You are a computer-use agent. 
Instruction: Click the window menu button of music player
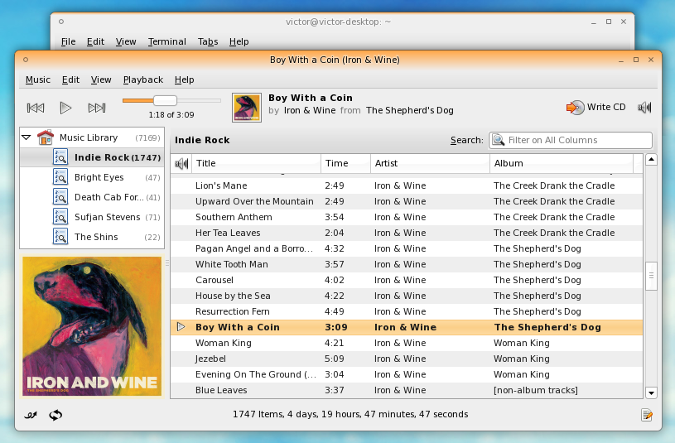click(x=26, y=60)
